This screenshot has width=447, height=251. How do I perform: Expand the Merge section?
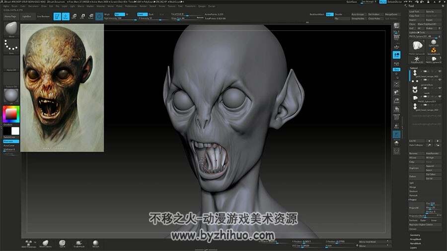click(x=413, y=187)
